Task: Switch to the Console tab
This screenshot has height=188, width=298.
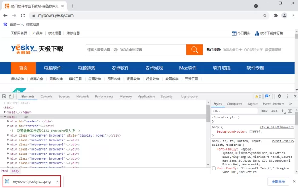Action: tap(46, 97)
